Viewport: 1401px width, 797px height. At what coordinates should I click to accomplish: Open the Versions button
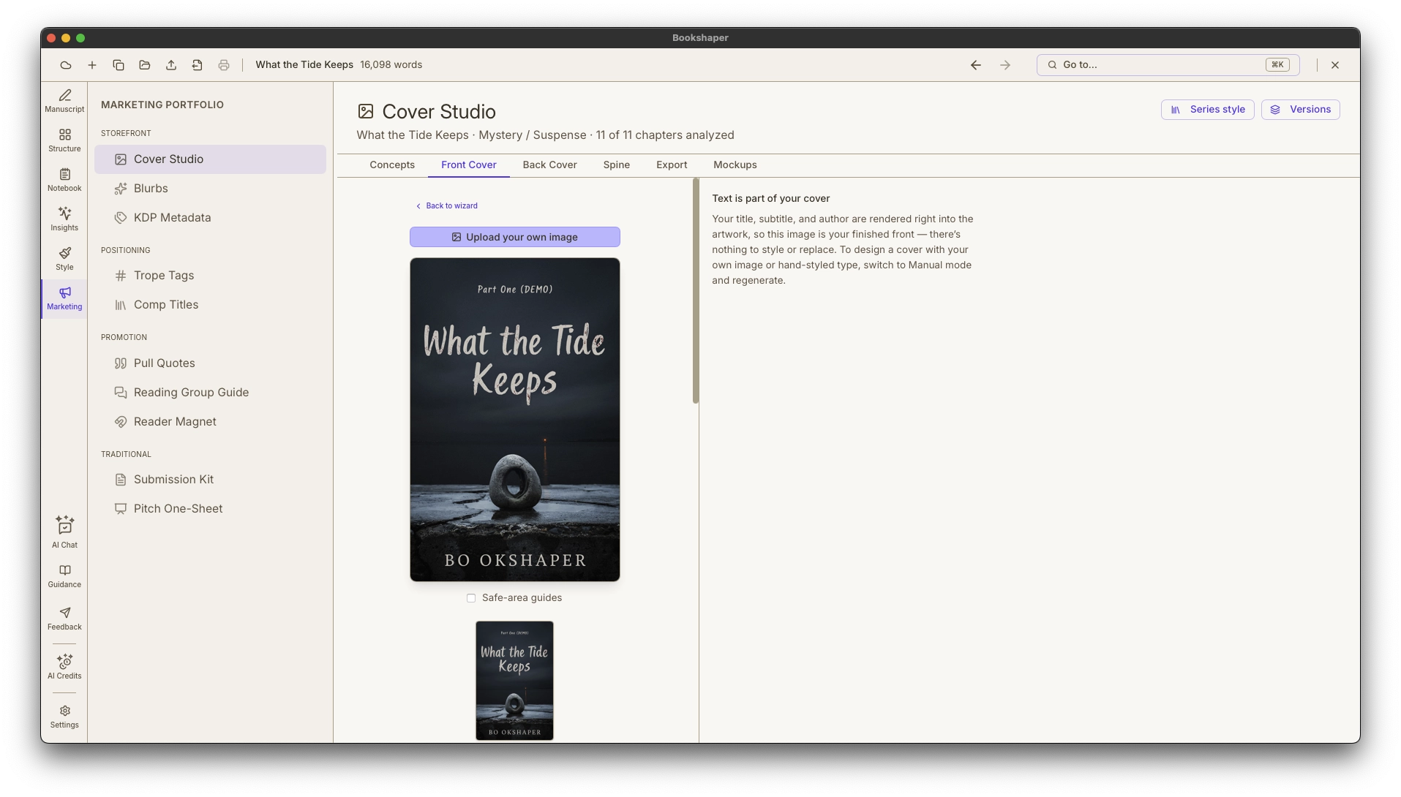[1301, 110]
